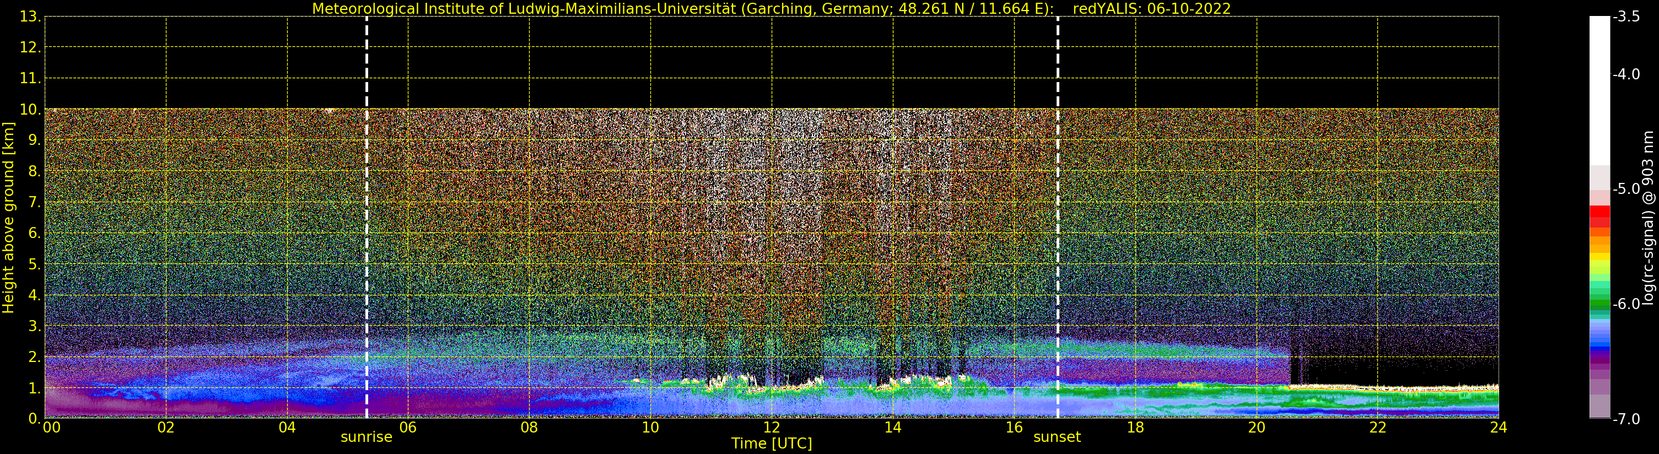Click the date label 'redYALIS: 06-10-2022'
1659x454 pixels.
(1151, 8)
